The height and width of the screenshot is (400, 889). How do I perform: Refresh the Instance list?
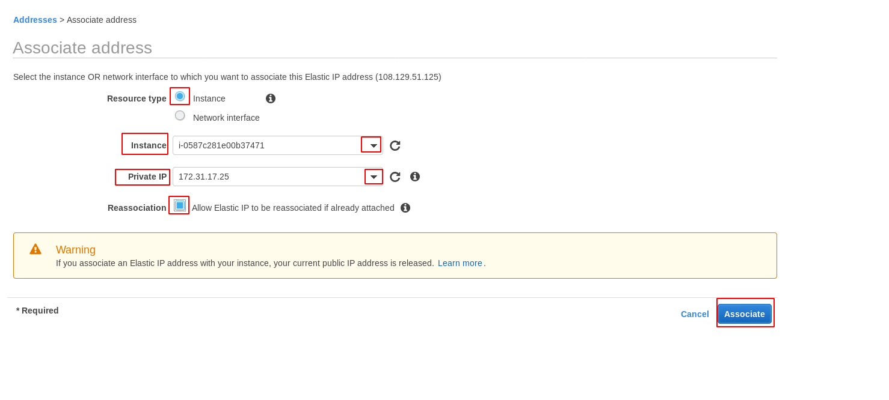tap(395, 145)
